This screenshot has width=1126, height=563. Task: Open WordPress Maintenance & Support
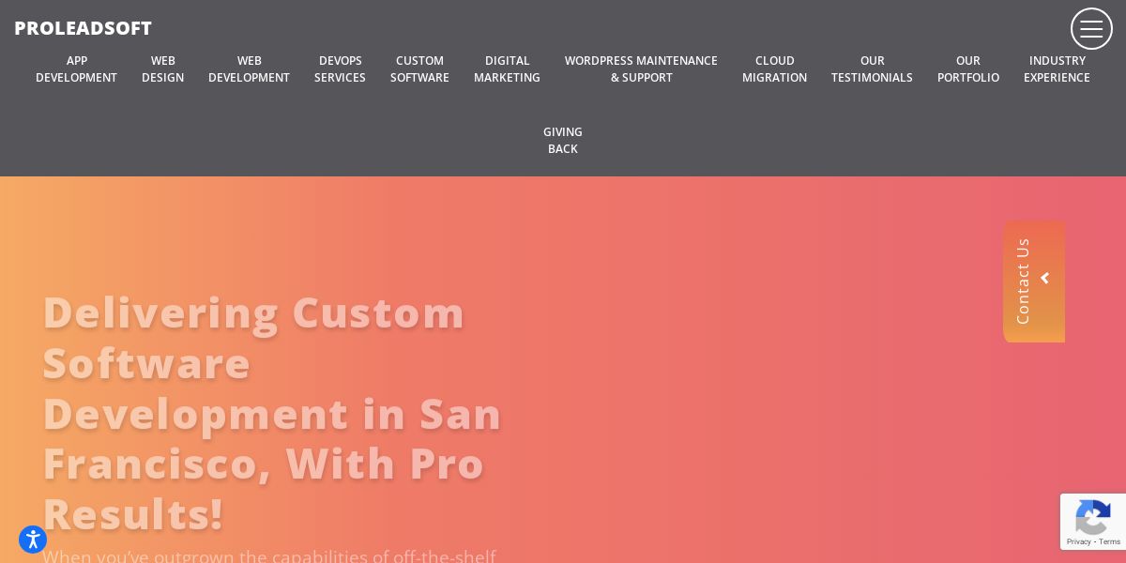pos(642,69)
